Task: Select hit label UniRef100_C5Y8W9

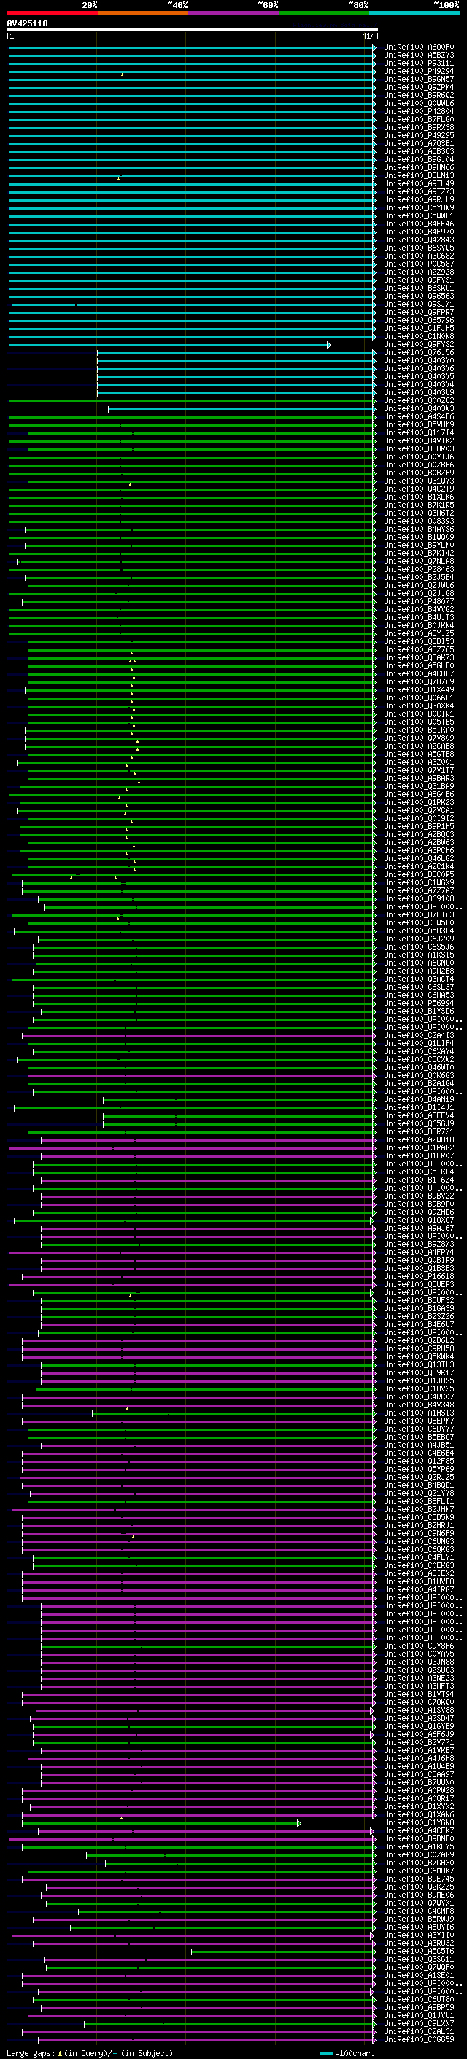Action: (x=418, y=208)
